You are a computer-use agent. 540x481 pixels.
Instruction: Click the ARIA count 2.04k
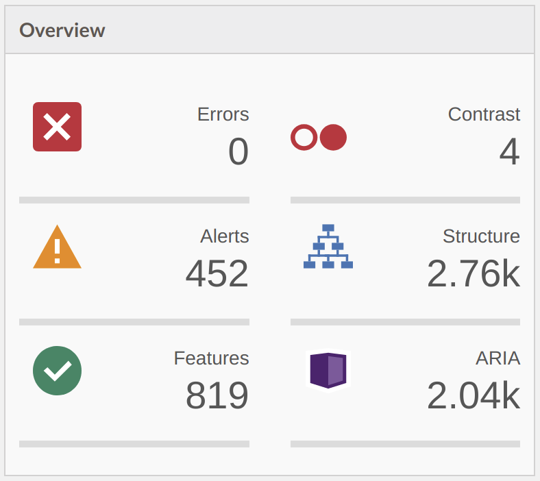(474, 395)
